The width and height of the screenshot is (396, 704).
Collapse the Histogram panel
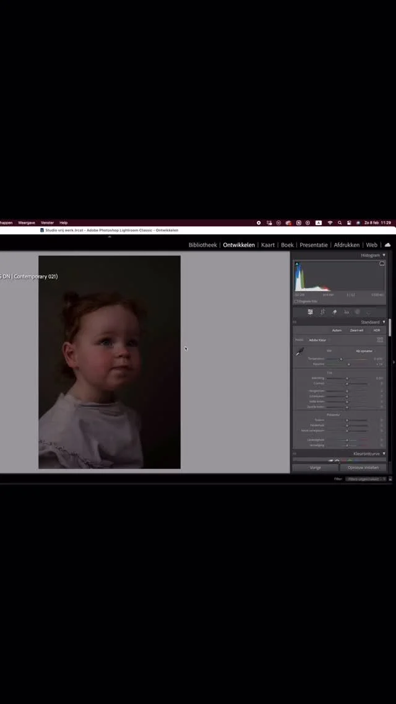[x=384, y=255]
